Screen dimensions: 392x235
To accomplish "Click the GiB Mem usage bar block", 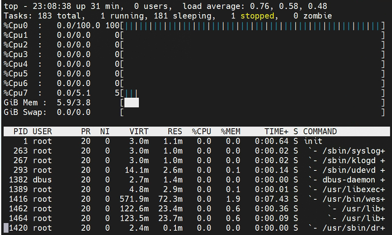I will (132, 102).
